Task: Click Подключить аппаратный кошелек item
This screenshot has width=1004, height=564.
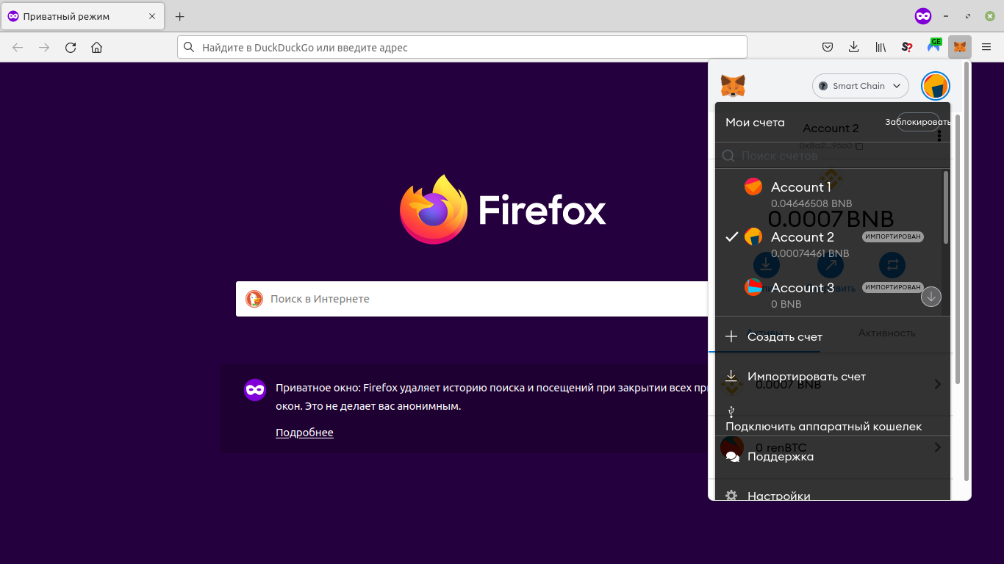Action: [833, 419]
